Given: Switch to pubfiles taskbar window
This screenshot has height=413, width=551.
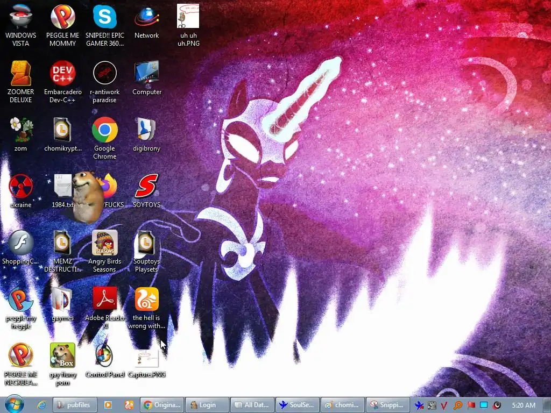Looking at the screenshot, I should tap(74, 405).
